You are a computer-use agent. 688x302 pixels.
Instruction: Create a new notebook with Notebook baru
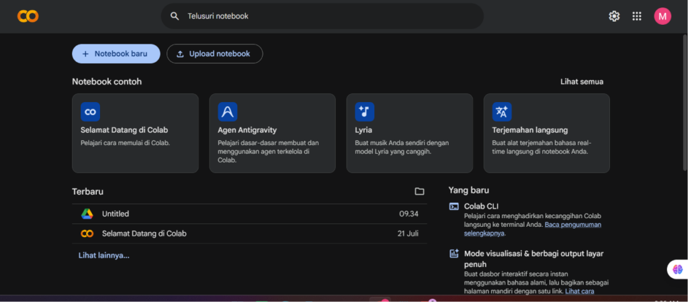(x=116, y=54)
